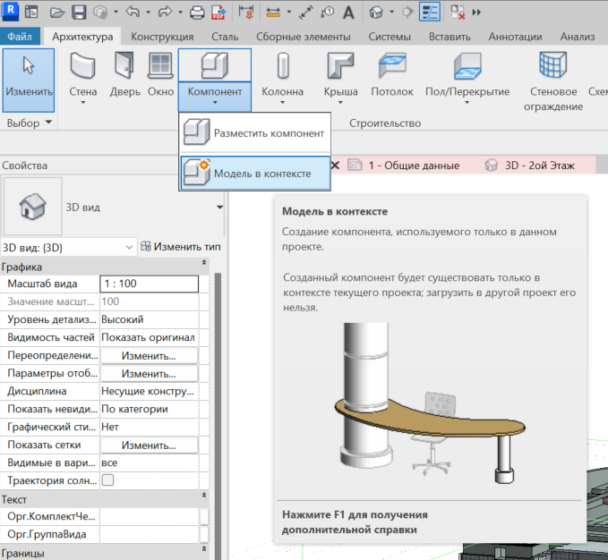Switch to the Сталь ribbon tab
Screen dimensions: 608x560
point(225,37)
